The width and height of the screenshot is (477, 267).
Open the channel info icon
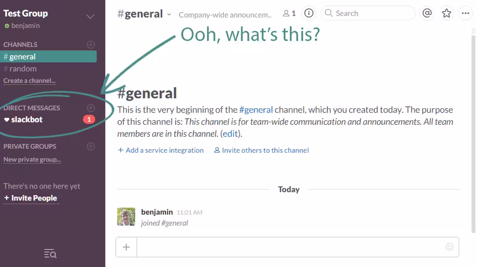tap(309, 13)
